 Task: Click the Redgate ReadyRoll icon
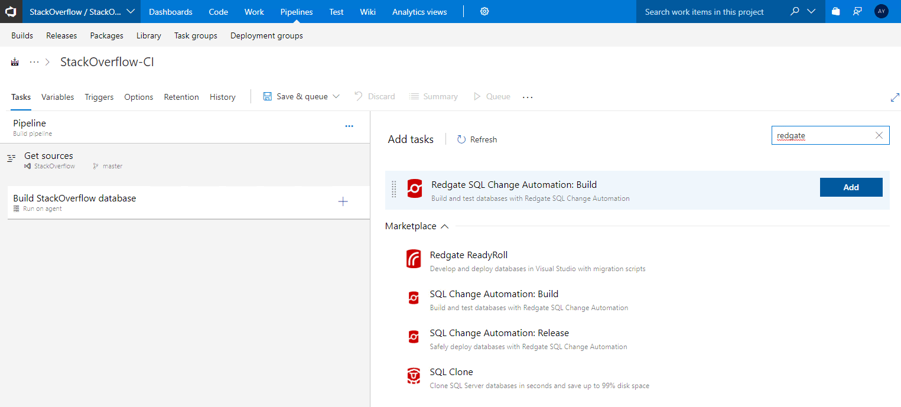click(414, 259)
